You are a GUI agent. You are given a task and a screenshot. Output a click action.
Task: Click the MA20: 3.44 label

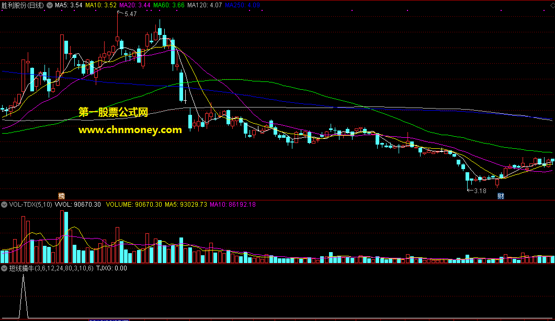(x=135, y=5)
